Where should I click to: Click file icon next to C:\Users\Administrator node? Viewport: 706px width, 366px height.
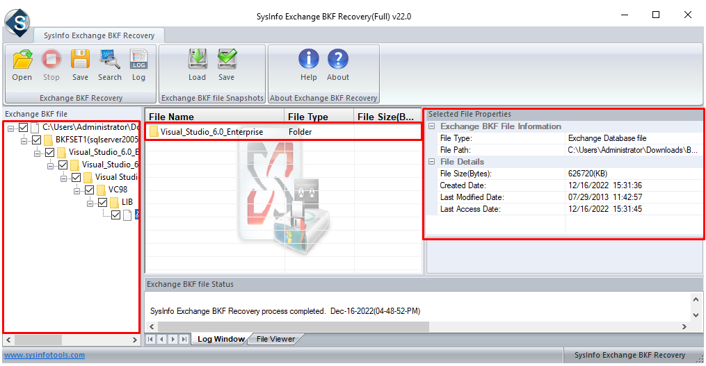point(35,128)
